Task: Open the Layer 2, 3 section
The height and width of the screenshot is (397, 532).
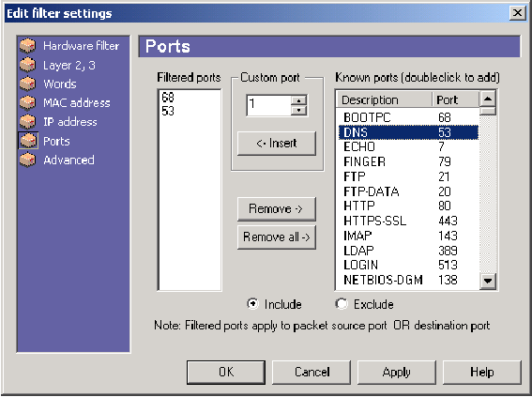Action: point(69,65)
